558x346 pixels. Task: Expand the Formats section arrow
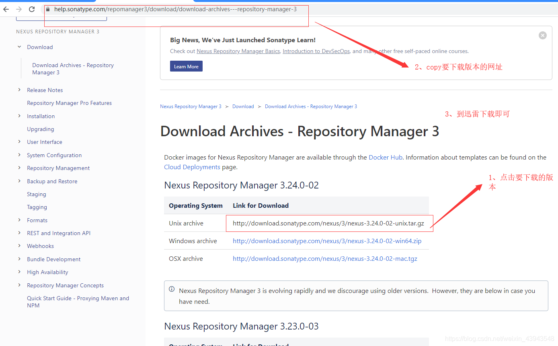[x=19, y=220]
